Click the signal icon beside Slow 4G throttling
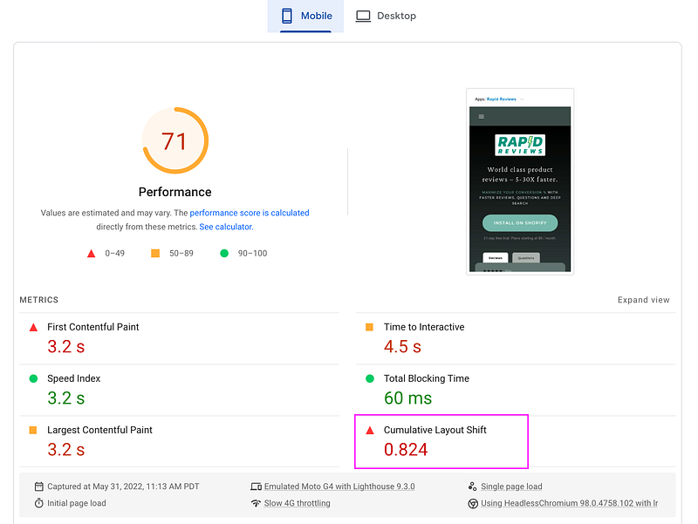The image size is (698, 524). [257, 503]
